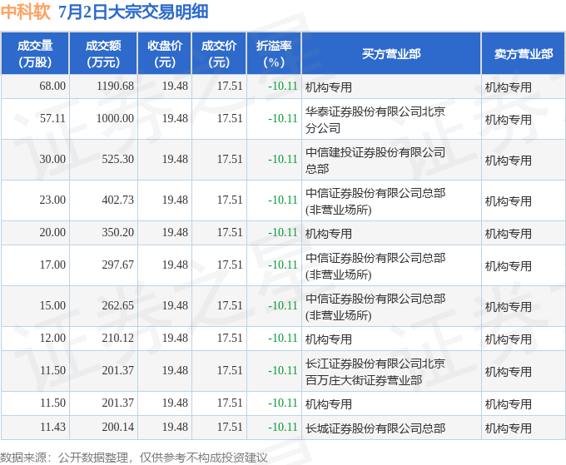
Task: Click the 数据来源 disclaimer footer text
Action: (133, 458)
